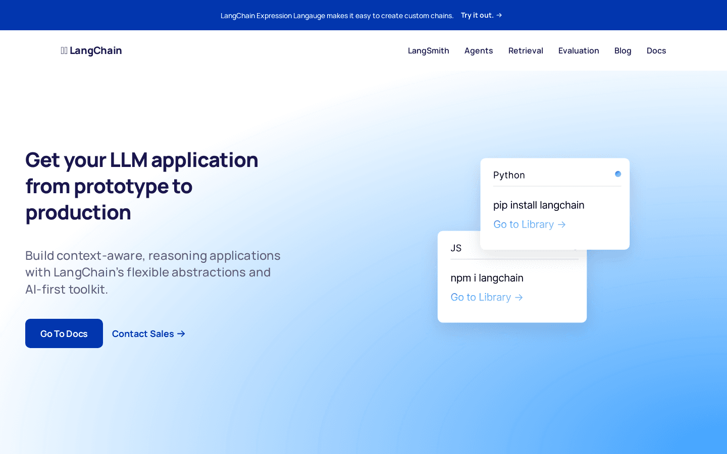Image resolution: width=727 pixels, height=454 pixels.
Task: Click the pip install langchain command
Action: (x=539, y=205)
